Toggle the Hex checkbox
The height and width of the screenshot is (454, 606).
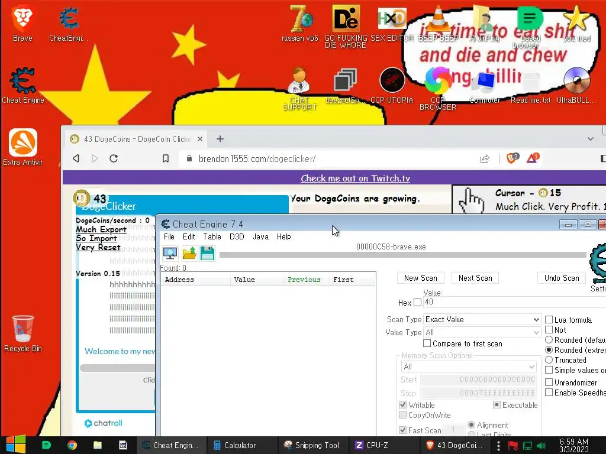[417, 303]
